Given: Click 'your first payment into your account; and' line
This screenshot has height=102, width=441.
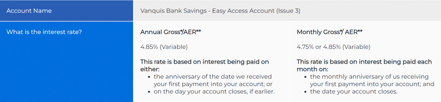Looking at the screenshot, I should point(372,84).
